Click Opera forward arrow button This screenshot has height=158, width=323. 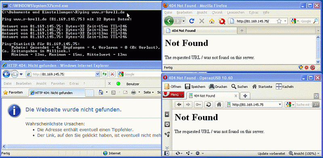[x=188, y=105]
